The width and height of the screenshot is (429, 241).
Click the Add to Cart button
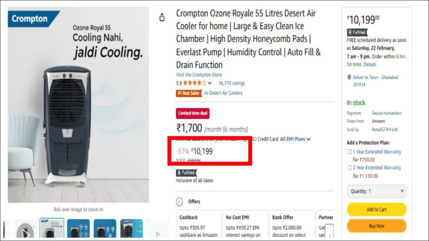coord(377,209)
